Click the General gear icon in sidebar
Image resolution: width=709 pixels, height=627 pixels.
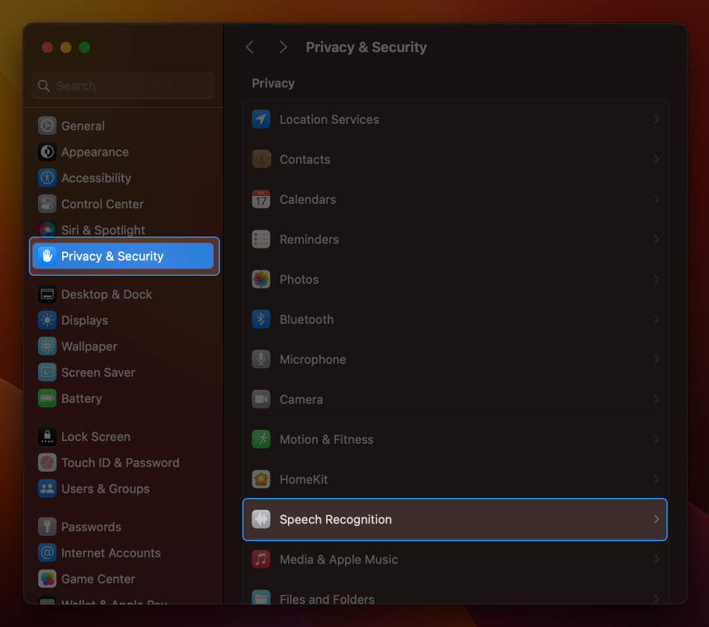click(47, 126)
